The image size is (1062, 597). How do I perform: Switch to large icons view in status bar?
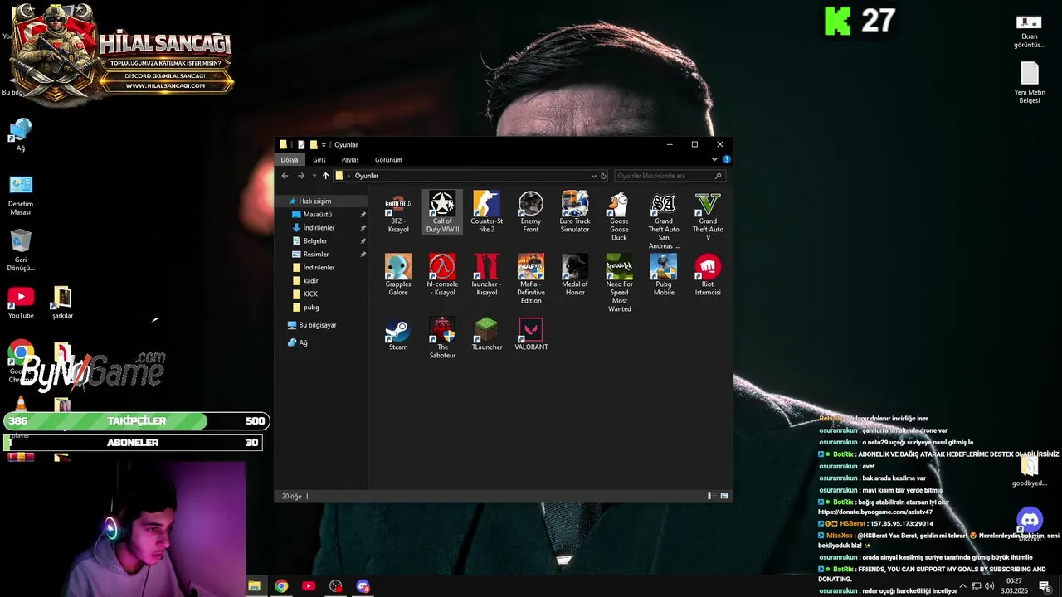click(724, 496)
